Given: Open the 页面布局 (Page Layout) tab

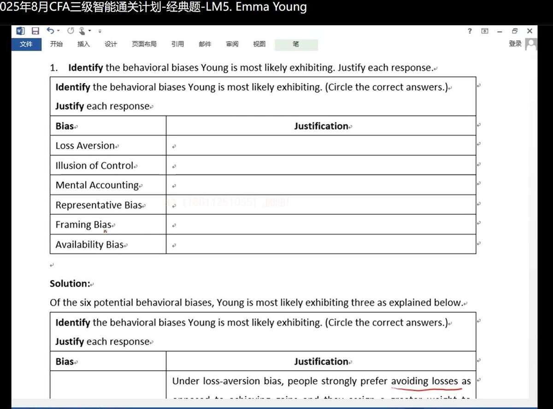Looking at the screenshot, I should (x=144, y=44).
